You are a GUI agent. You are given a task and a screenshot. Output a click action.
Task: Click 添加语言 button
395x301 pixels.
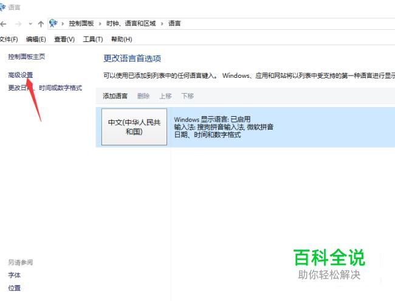(x=115, y=96)
